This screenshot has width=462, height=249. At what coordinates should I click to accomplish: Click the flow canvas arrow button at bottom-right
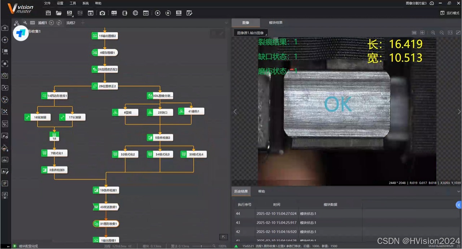(224, 237)
